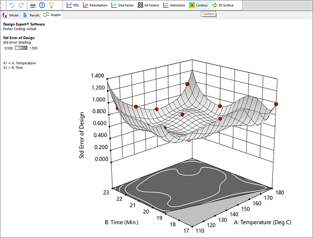The height and width of the screenshot is (238, 313).
Task: Open Help via the question mark icon
Action: [41, 5]
